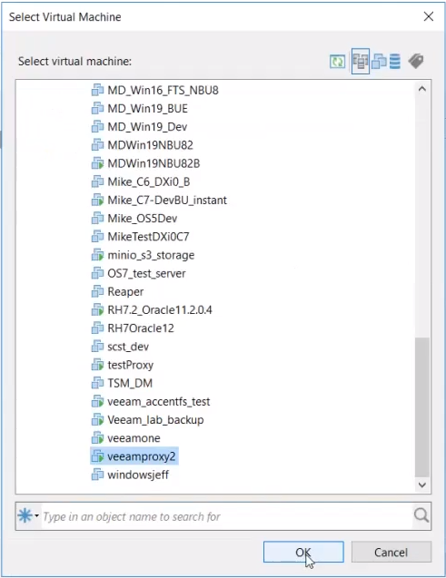Image resolution: width=446 pixels, height=578 pixels.
Task: Open the search type asterisk dropdown
Action: tap(28, 515)
